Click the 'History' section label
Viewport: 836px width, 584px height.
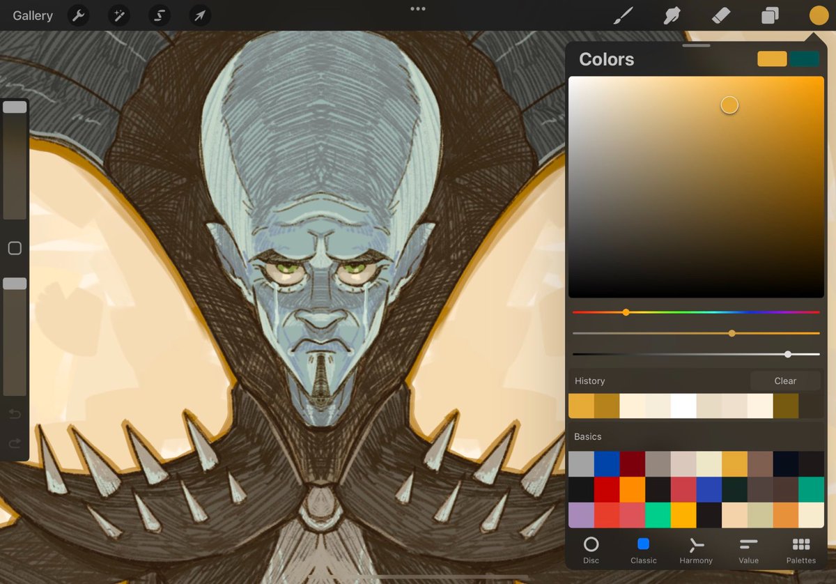589,381
